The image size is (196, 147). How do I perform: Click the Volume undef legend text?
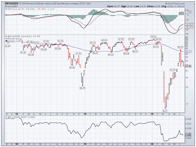pos(14,41)
